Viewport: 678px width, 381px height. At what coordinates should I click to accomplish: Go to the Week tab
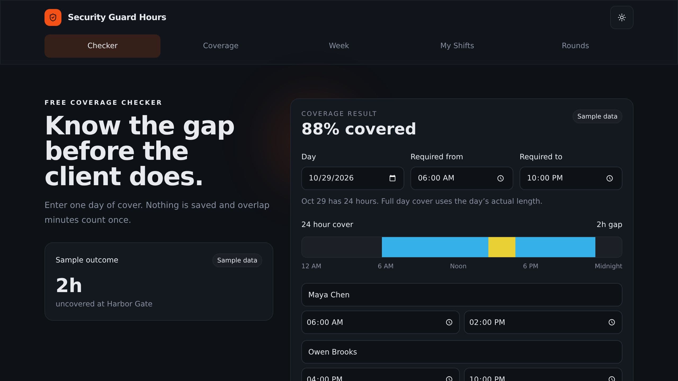pos(339,46)
